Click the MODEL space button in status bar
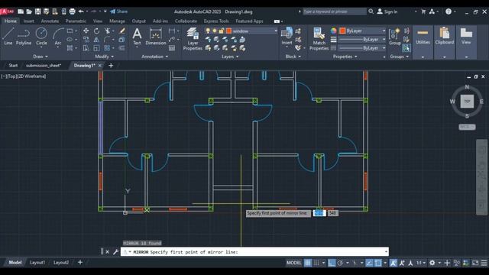 [293, 263]
